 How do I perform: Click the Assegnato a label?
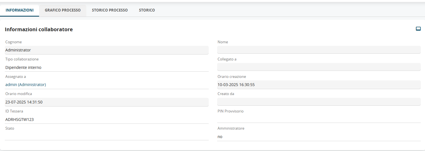[x=15, y=76]
